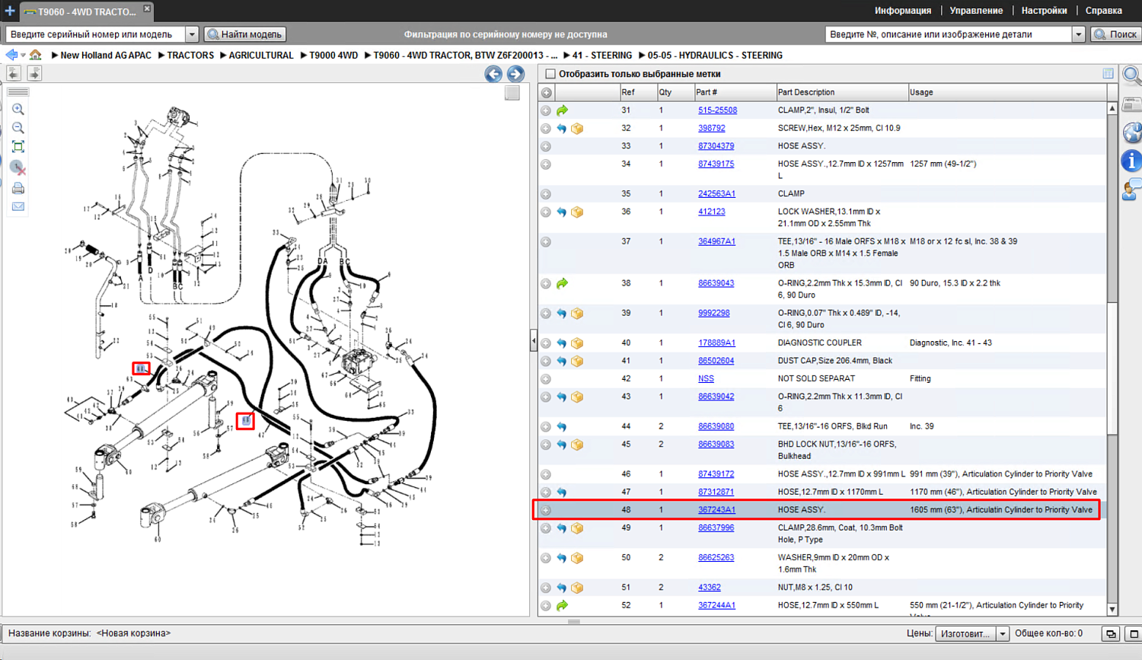Click the box icon for Ref 49 clamp
Image resolution: width=1142 pixels, height=660 pixels.
(x=577, y=528)
